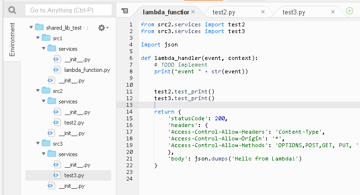360x195 pixels.
Task: Click the 'def lambda_handler(event, context):' line
Action: 199,58
